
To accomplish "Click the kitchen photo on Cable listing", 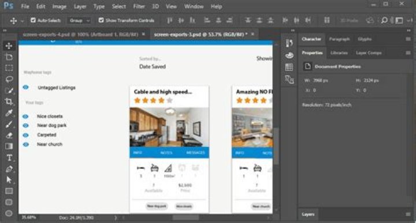I will tap(169, 127).
